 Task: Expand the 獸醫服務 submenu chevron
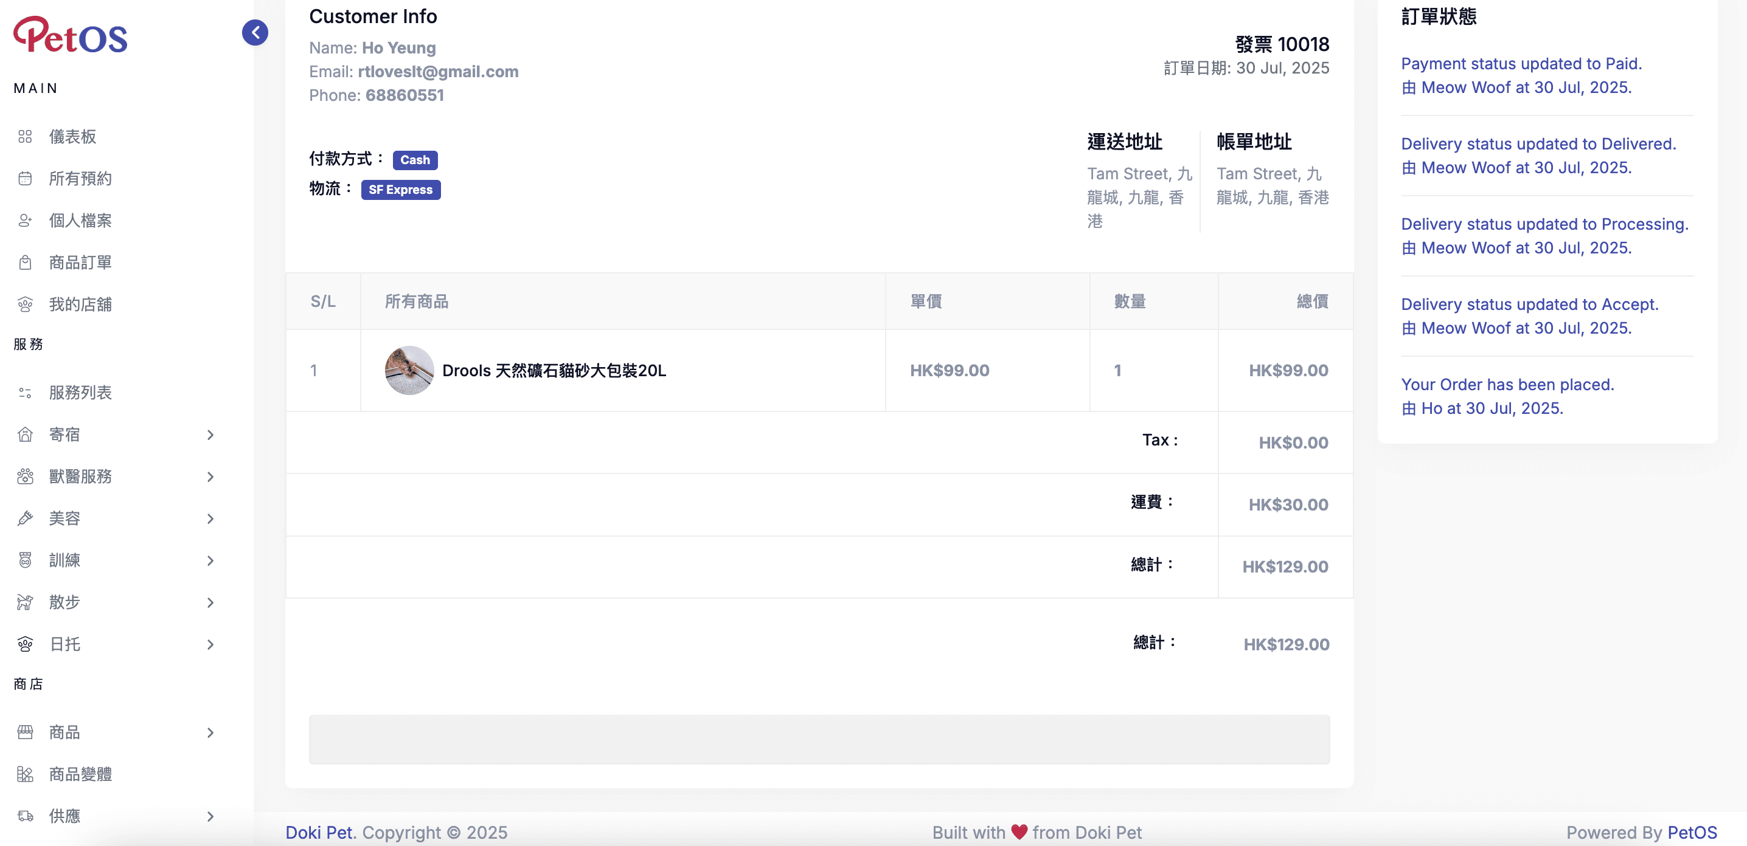(210, 477)
